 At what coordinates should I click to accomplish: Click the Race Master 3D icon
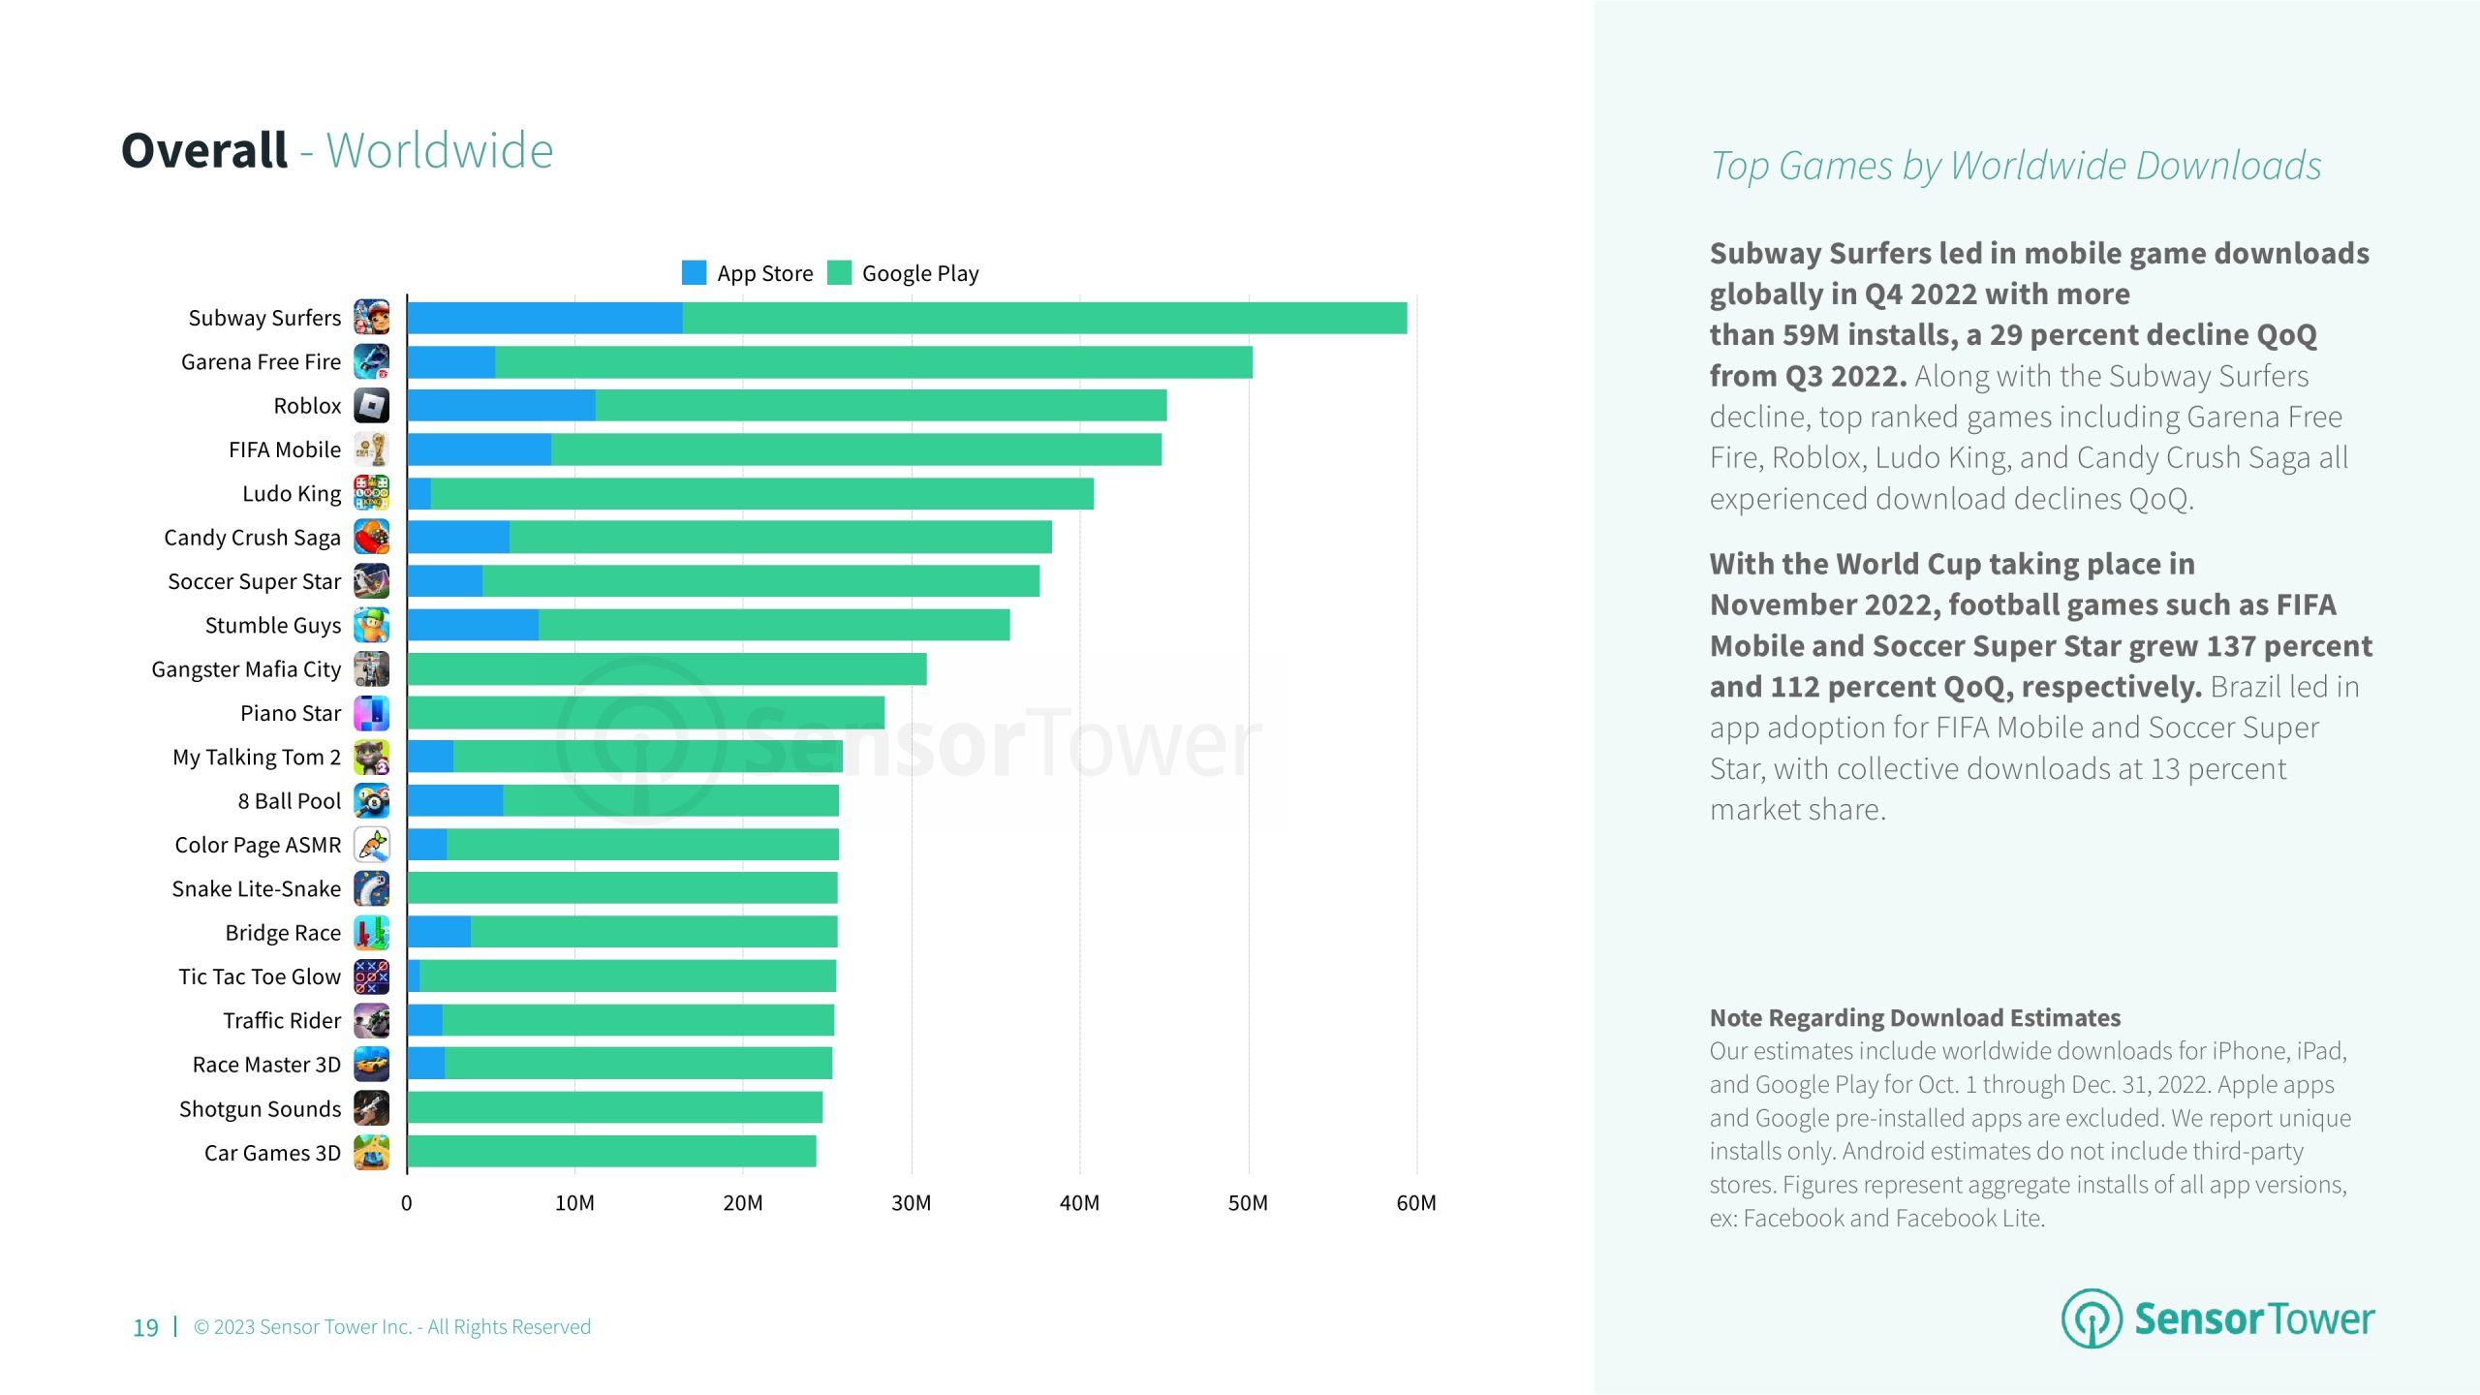(x=371, y=1065)
